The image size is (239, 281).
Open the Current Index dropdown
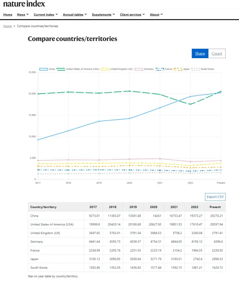46,15
